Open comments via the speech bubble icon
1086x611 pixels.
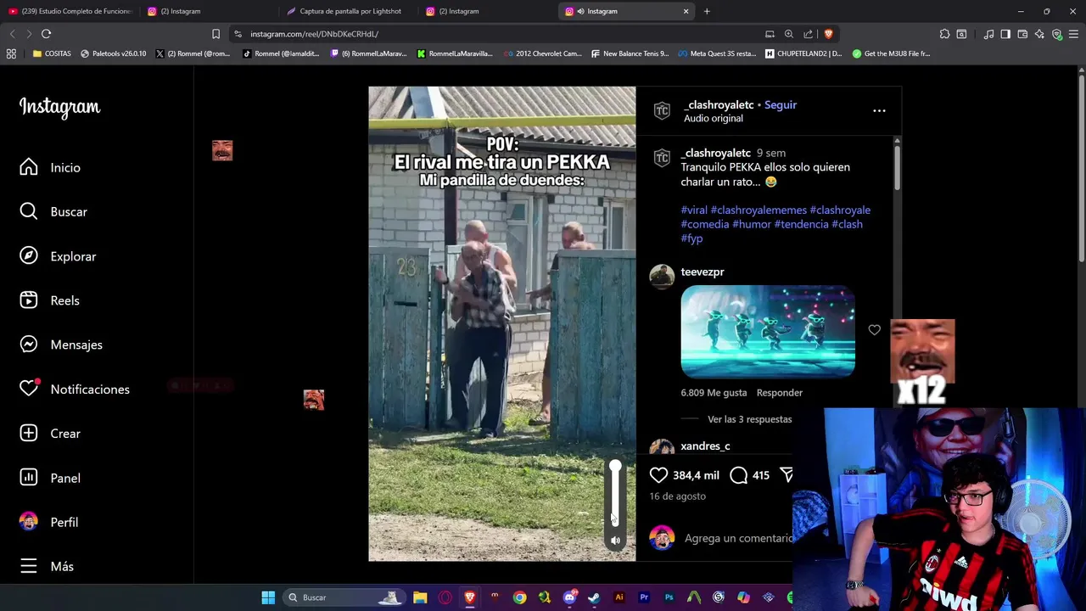coord(739,475)
